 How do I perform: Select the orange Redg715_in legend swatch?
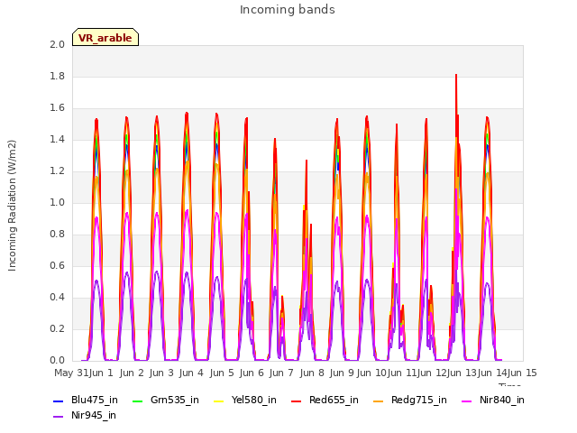(x=378, y=401)
